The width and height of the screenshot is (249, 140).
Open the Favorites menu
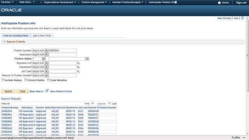coord(7,2)
